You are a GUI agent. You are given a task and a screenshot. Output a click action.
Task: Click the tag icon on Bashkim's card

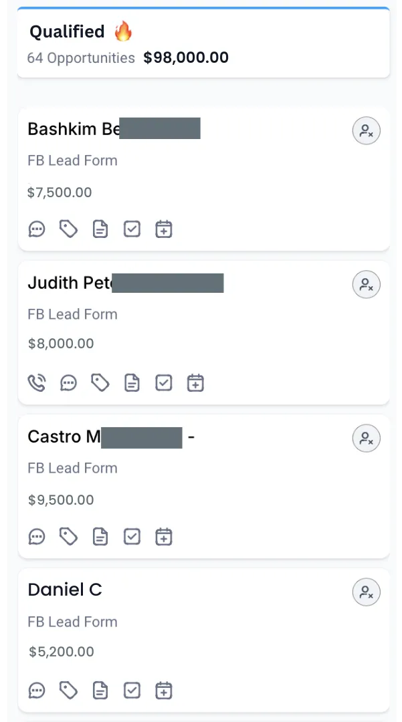[x=68, y=229]
